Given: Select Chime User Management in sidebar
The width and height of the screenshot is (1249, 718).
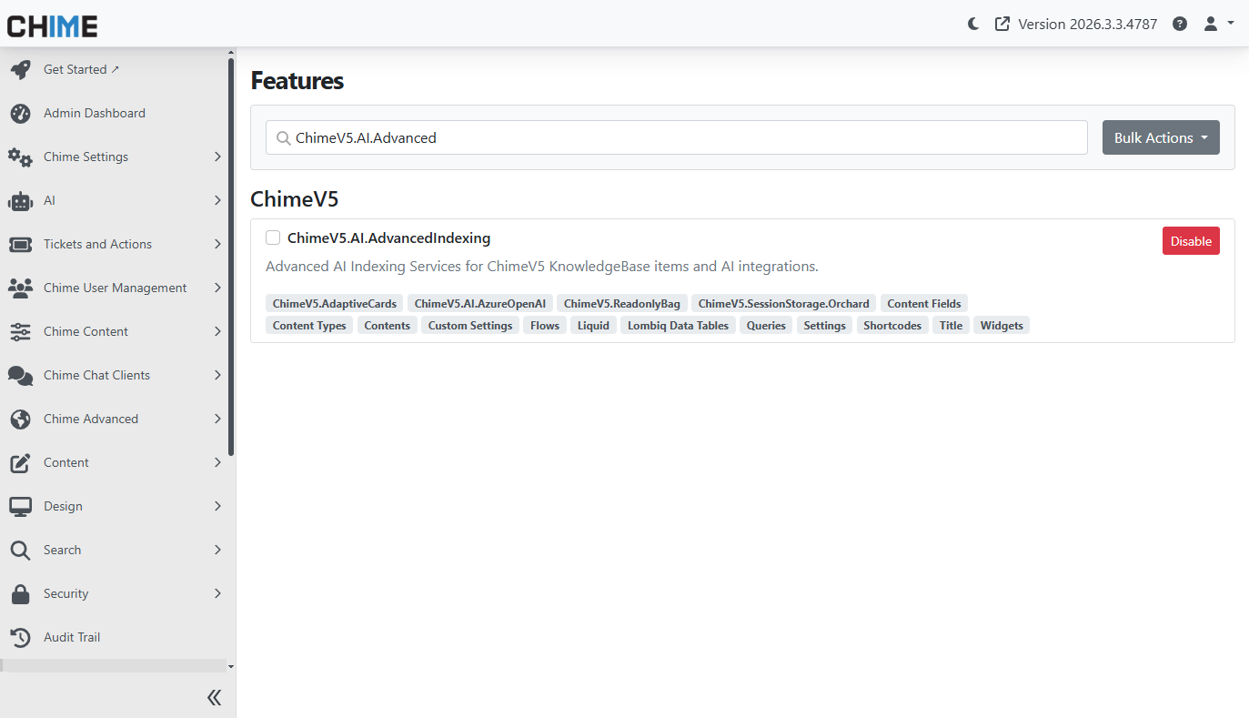Looking at the screenshot, I should point(115,288).
